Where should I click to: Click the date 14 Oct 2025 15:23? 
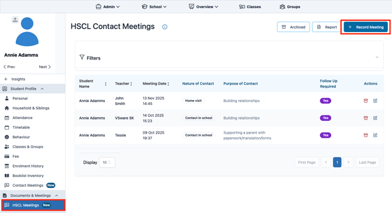153,118
